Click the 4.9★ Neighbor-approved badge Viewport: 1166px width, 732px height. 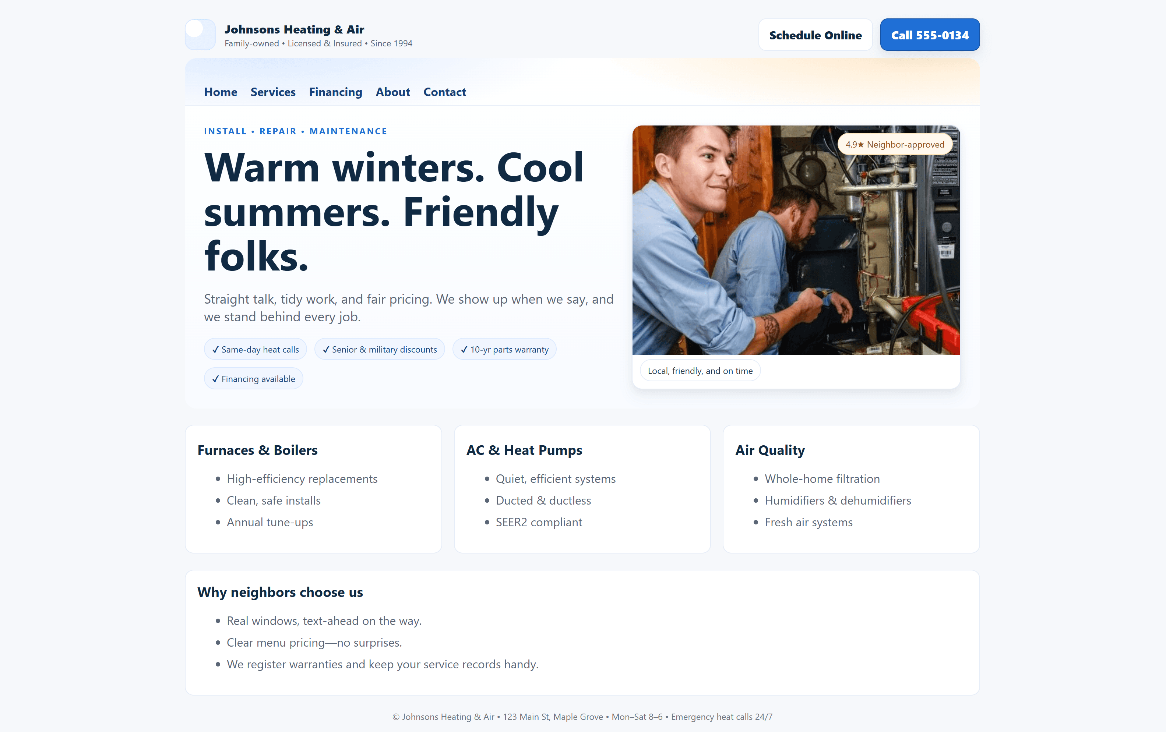(894, 144)
